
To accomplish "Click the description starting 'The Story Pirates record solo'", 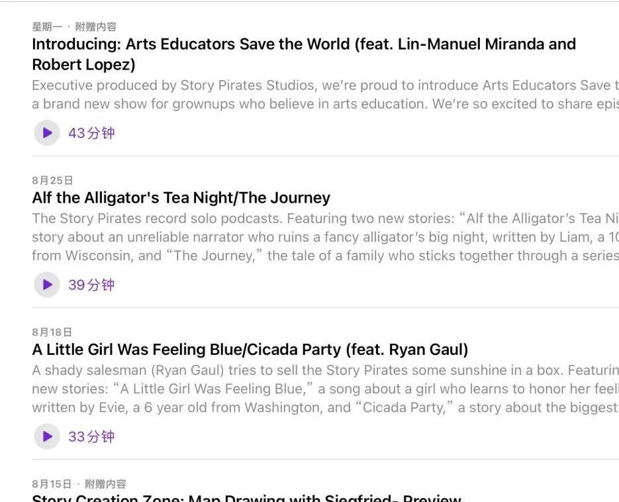I will click(324, 237).
